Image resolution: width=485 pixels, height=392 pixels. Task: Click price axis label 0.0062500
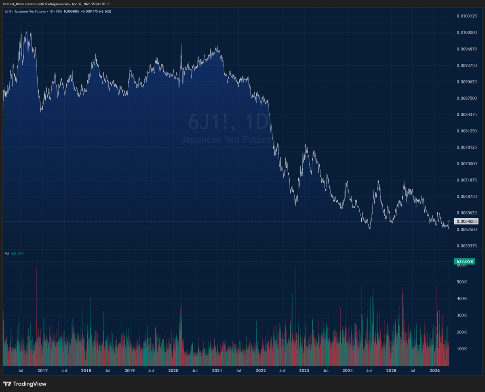[466, 229]
